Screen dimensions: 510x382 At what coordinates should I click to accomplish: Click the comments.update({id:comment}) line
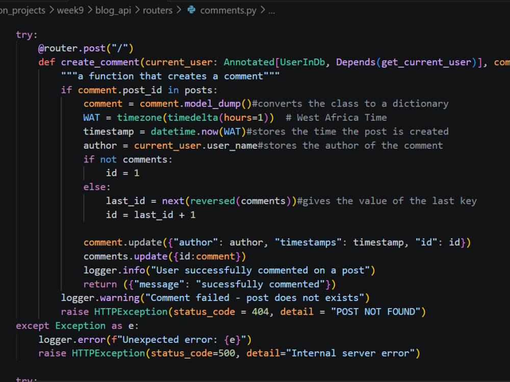click(165, 257)
